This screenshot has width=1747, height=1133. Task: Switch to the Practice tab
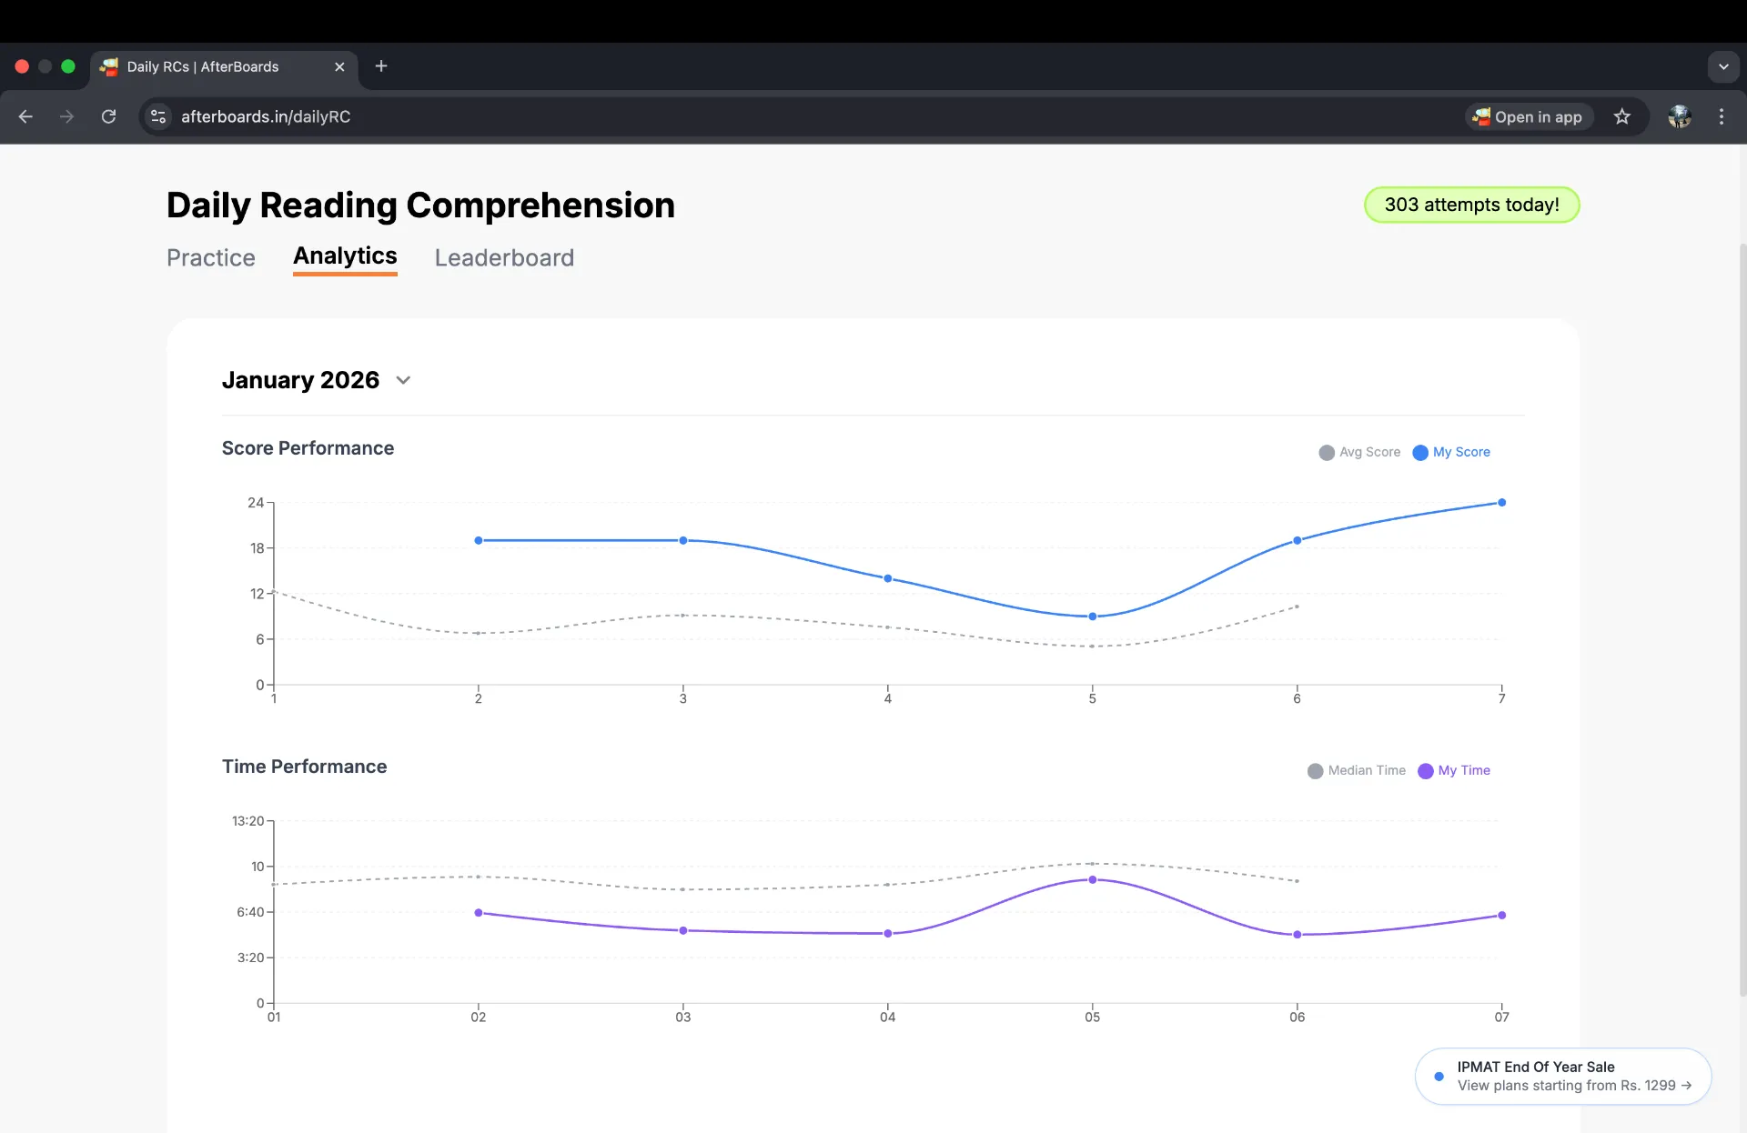point(211,257)
